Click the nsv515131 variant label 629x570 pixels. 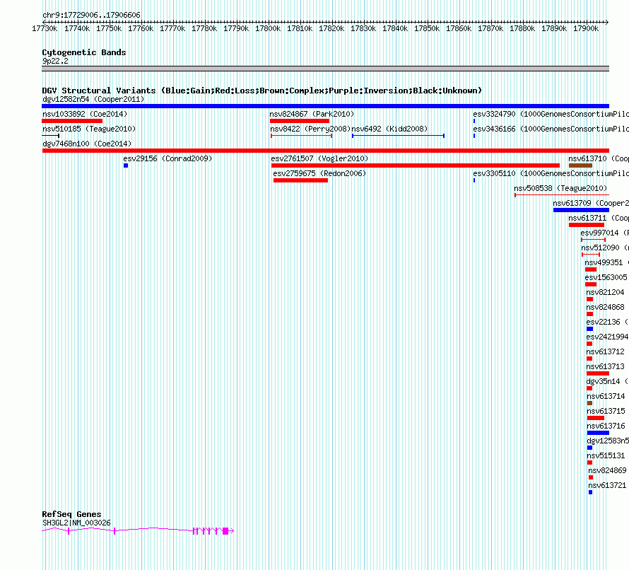606,455
